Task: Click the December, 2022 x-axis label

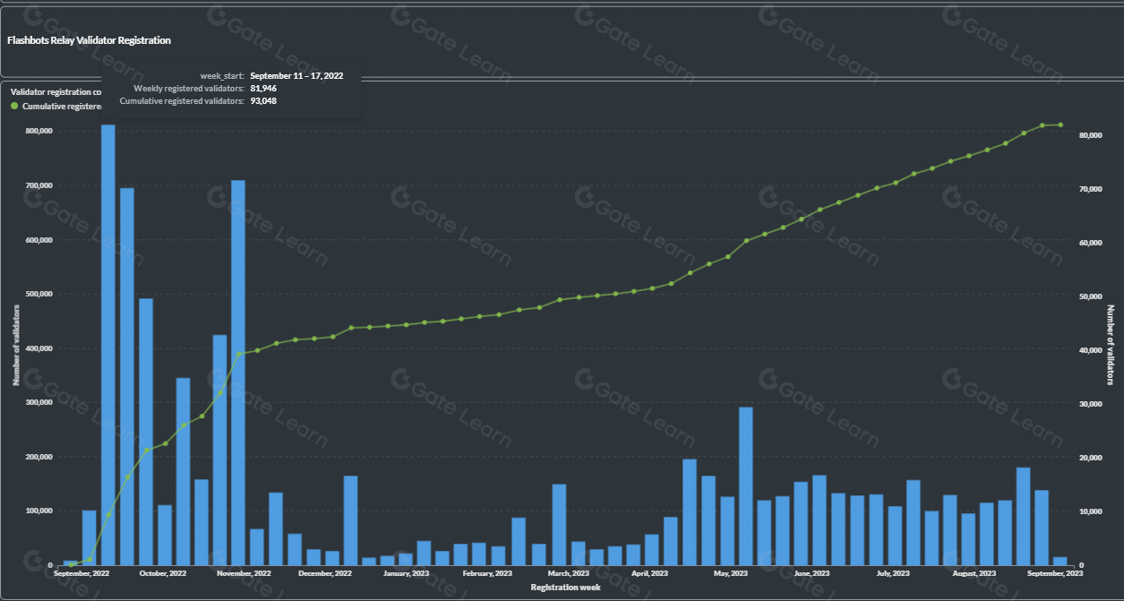Action: 325,573
